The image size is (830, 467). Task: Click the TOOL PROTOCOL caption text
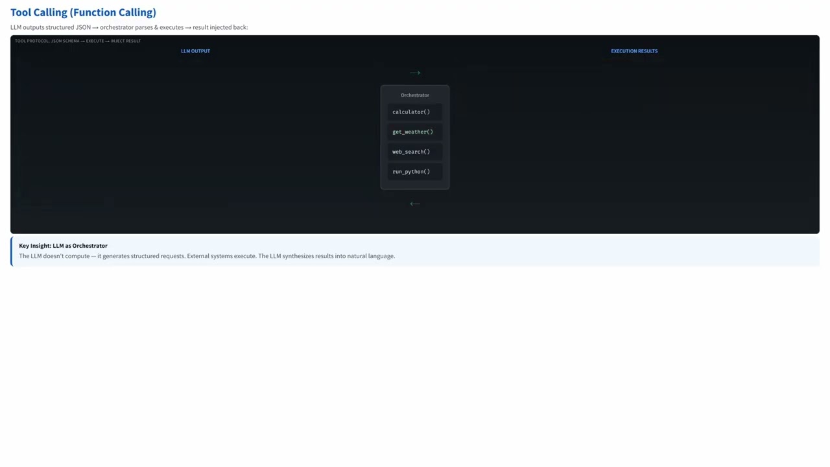coord(78,41)
